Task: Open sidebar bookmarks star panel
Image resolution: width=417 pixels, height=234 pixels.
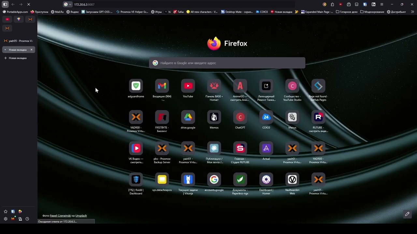Action: 6,212
